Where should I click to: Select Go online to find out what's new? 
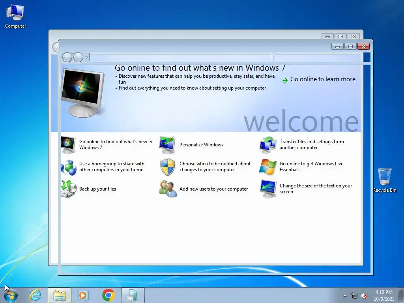tap(116, 144)
